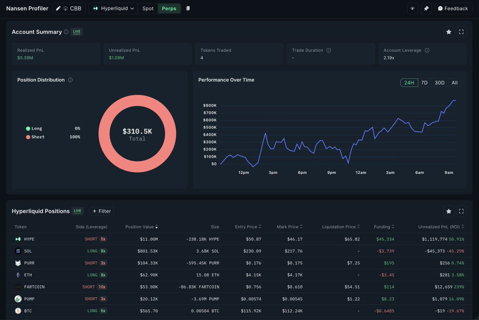Viewport: 479px width, 320px height.
Task: Copy the address with the clipboard icon
Action: [188, 8]
